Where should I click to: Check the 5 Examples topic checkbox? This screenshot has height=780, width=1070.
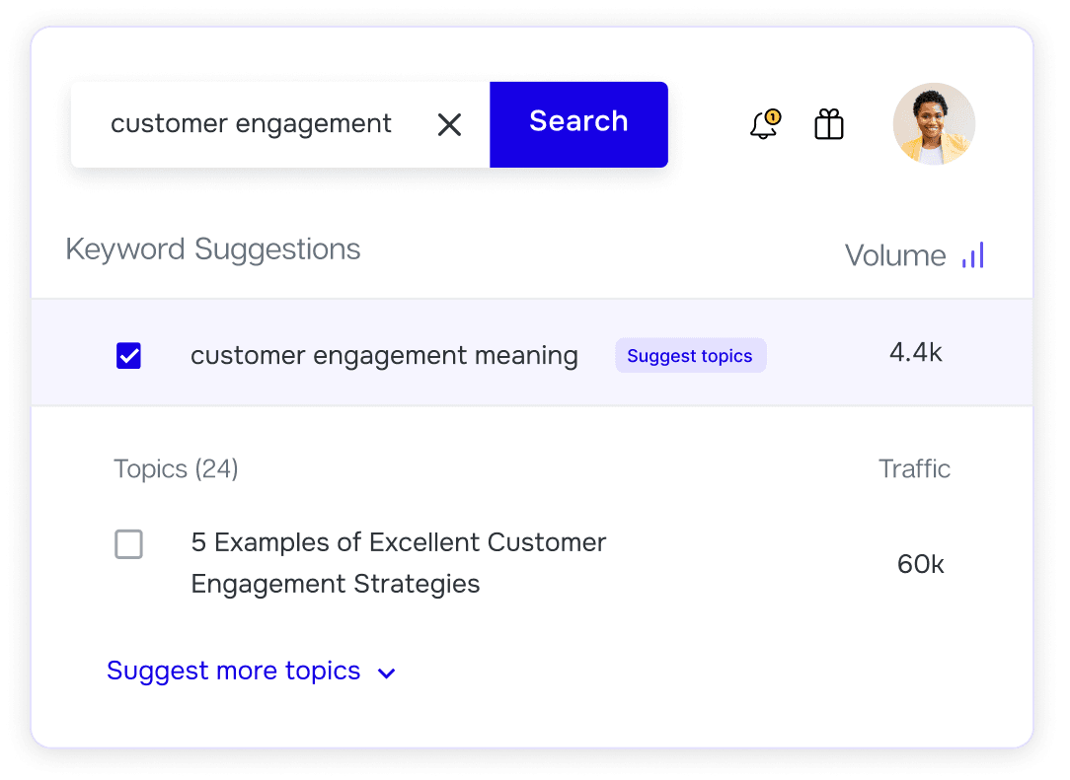pos(128,544)
